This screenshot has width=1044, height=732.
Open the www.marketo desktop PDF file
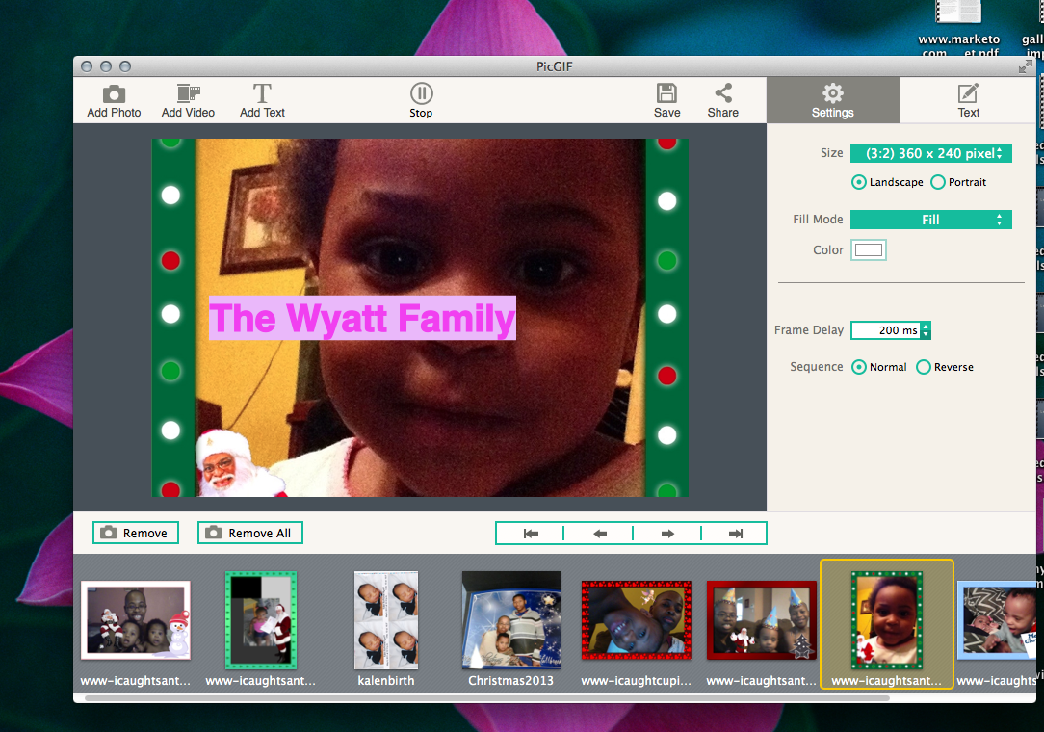[959, 27]
